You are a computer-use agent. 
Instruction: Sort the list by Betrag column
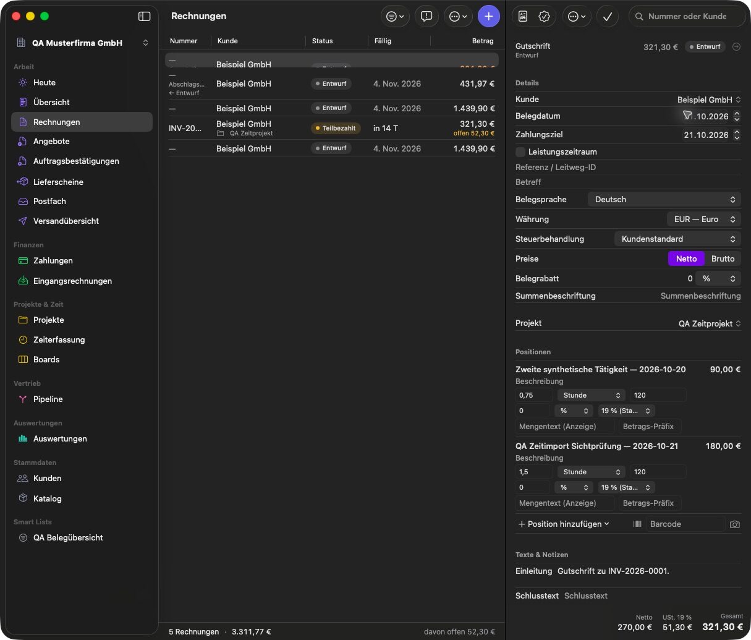click(483, 41)
